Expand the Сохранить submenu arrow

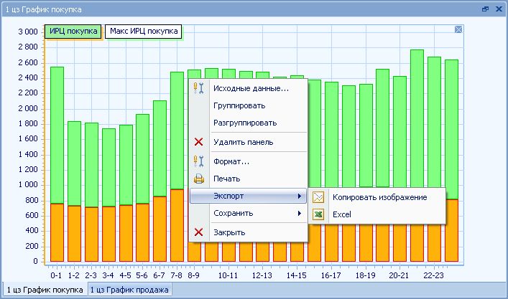pos(299,213)
